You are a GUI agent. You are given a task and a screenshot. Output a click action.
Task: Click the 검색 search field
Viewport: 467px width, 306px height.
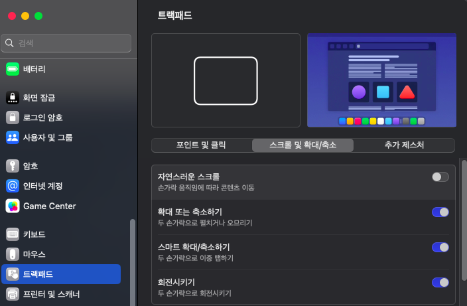point(66,43)
